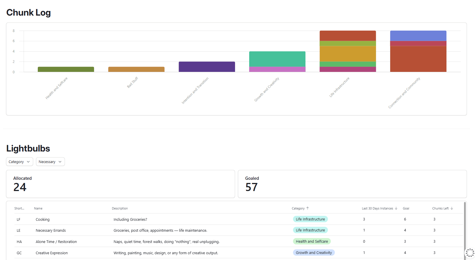Viewport: 475px width, 260px height.
Task: Click the teal segment of Growth and Creativity bar
Action: coord(277,59)
